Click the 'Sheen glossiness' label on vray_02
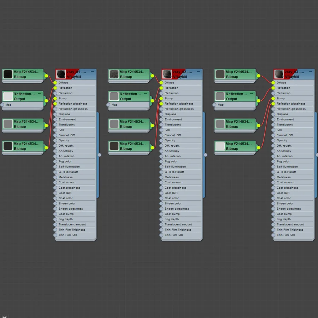The image size is (318, 318). tap(177, 209)
